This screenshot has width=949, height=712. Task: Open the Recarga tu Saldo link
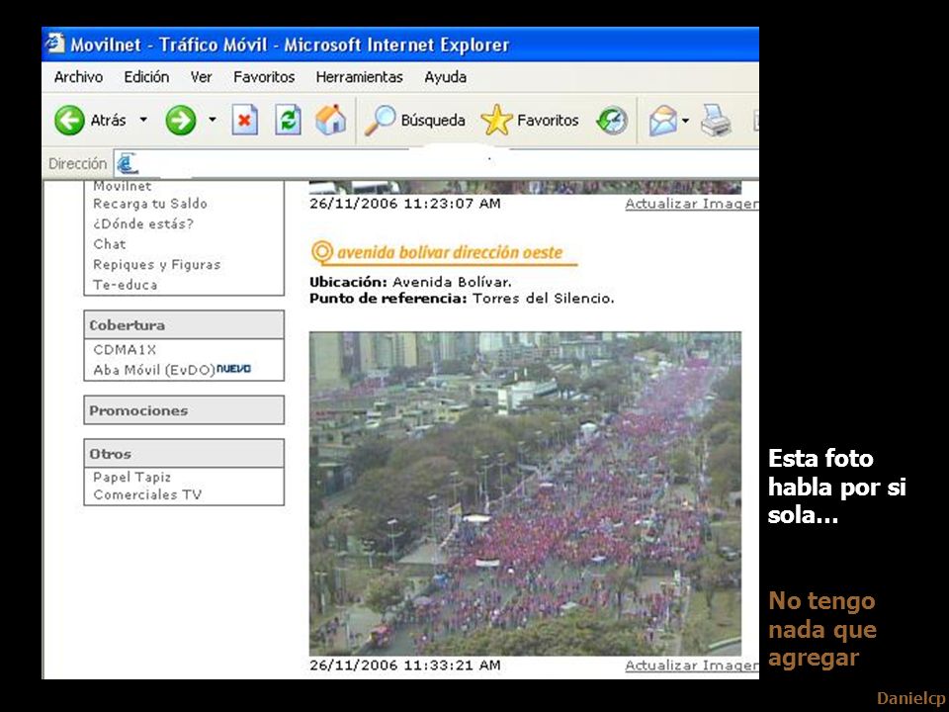pos(150,204)
